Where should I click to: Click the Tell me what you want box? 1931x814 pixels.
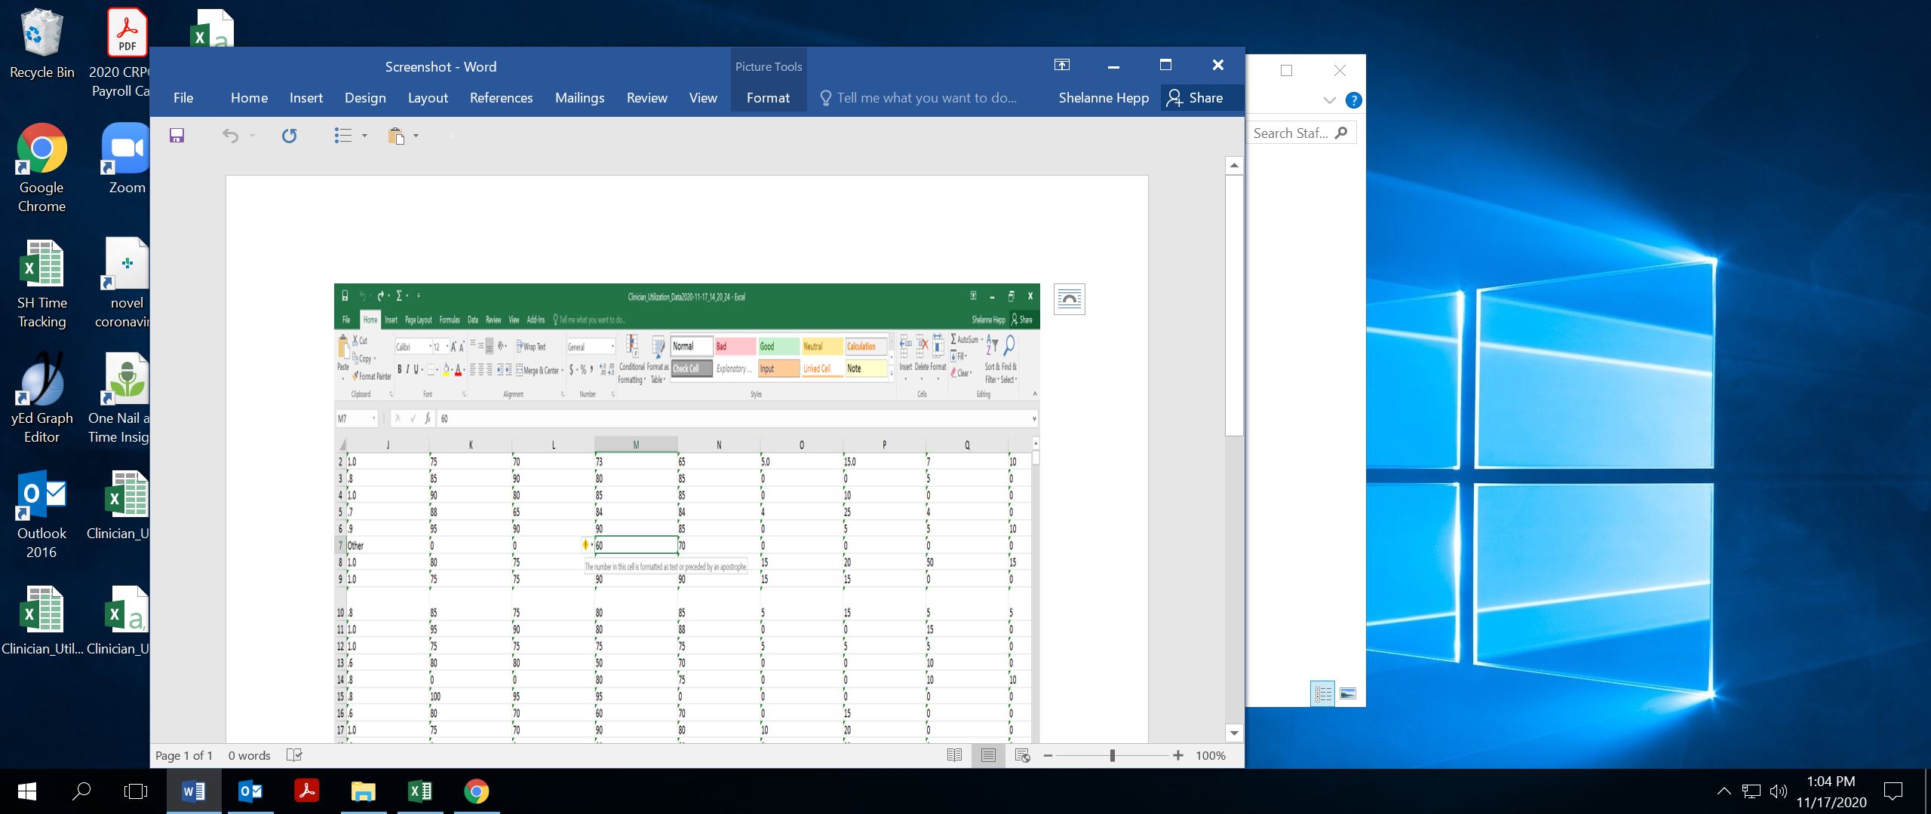(x=926, y=98)
